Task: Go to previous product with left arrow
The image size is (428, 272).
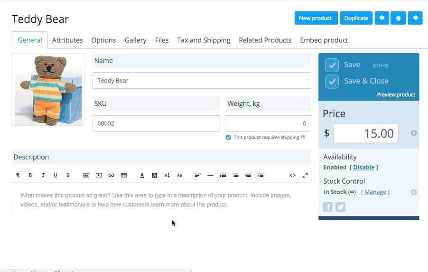Action: [382, 18]
